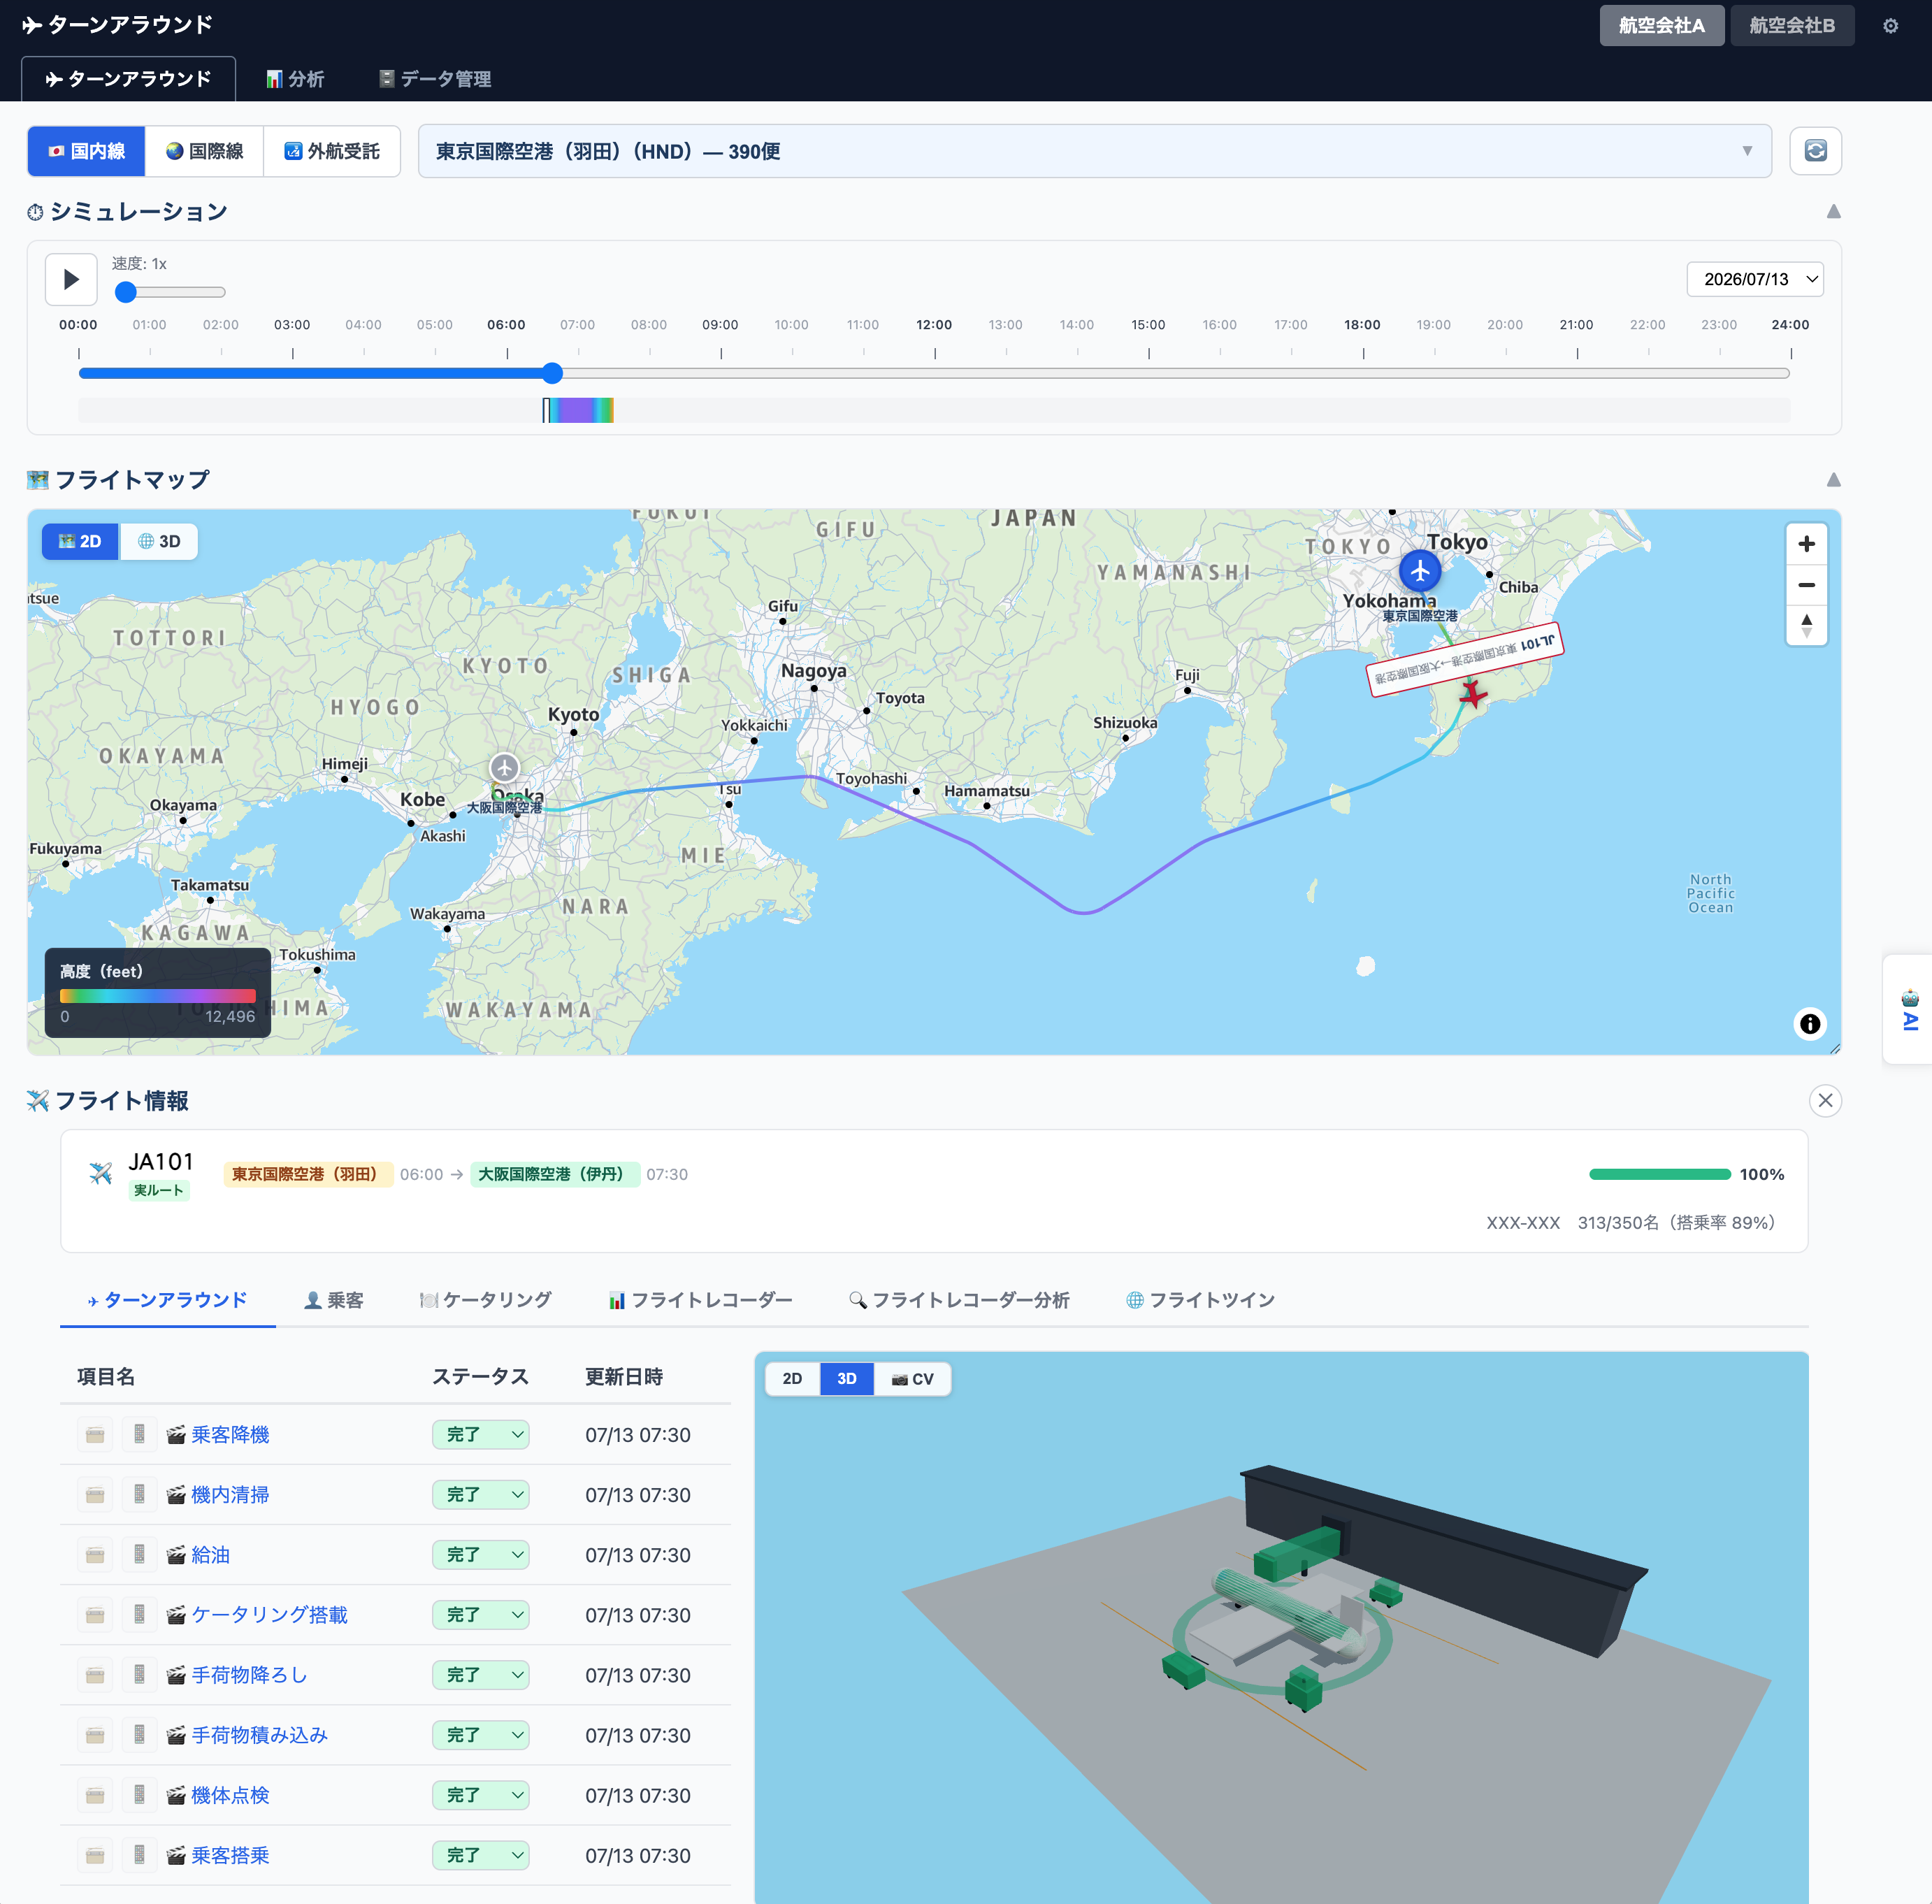Click the phone icon in the ケータリング搭載 row
This screenshot has width=1932, height=1904.
point(139,1615)
